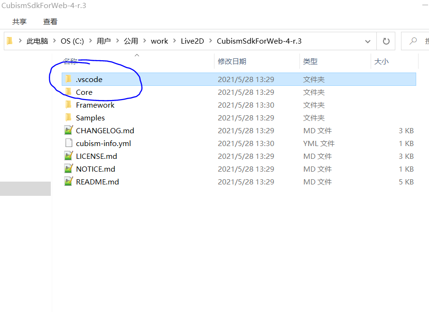This screenshot has width=429, height=312.
Task: Select the Core folder name
Action: [84, 92]
